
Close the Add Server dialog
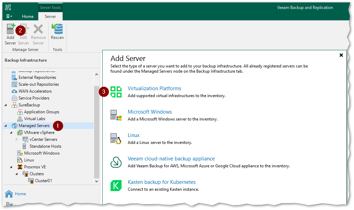pyautogui.click(x=341, y=55)
